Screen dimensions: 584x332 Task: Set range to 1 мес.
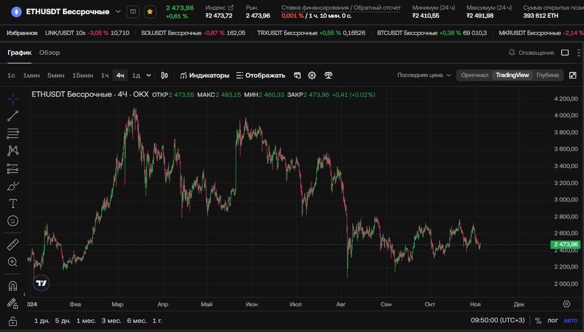point(86,320)
